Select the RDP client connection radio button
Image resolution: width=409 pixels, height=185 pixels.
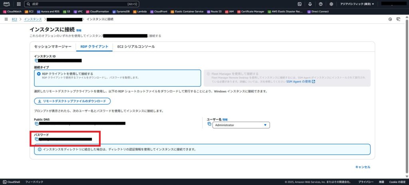pos(39,74)
